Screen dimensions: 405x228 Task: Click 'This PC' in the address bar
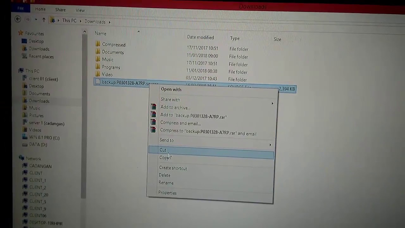coord(69,21)
